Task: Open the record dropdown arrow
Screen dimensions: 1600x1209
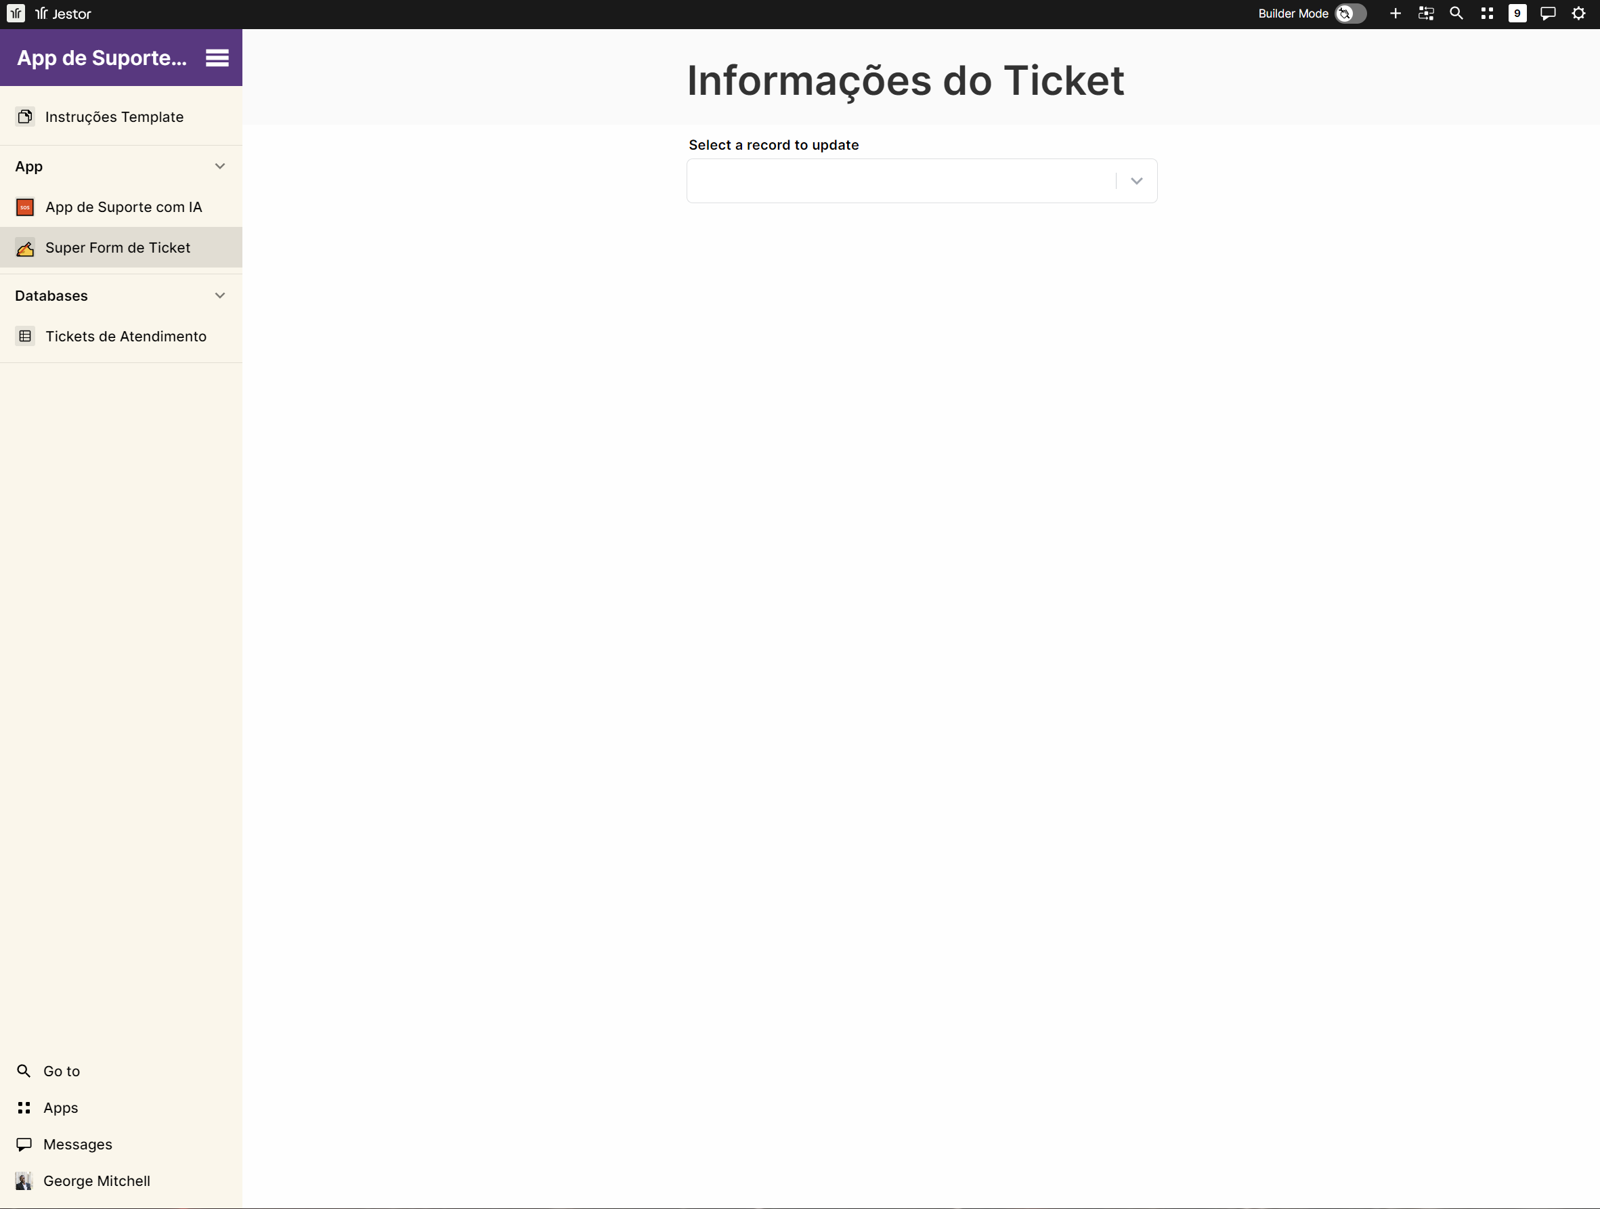Action: (x=1136, y=181)
